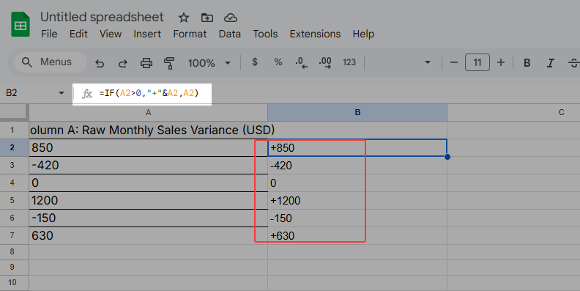This screenshot has width=580, height=291.
Task: Format as percent
Action: click(x=278, y=62)
